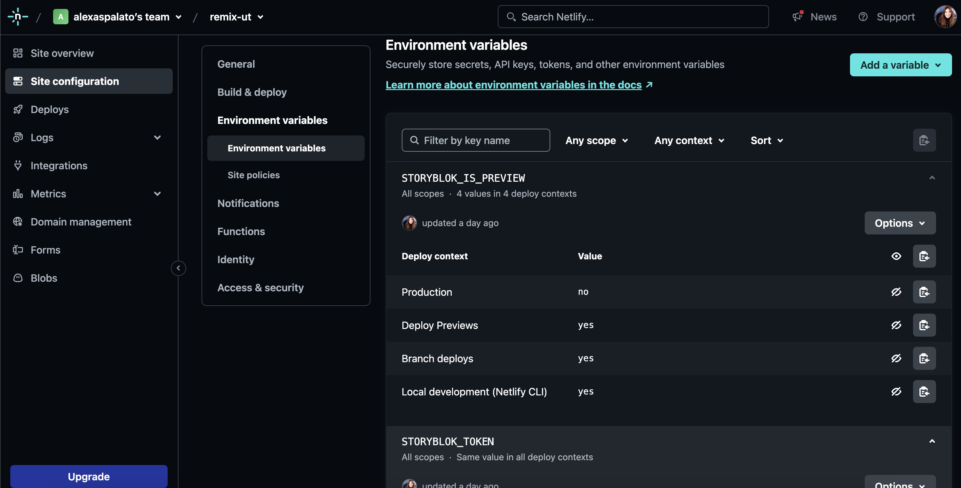Toggle visibility of the Production value
Viewport: 961px width, 488px height.
coord(896,292)
